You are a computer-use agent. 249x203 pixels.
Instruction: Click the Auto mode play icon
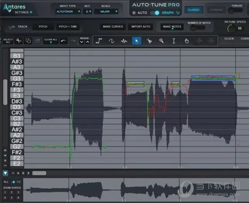point(134,13)
